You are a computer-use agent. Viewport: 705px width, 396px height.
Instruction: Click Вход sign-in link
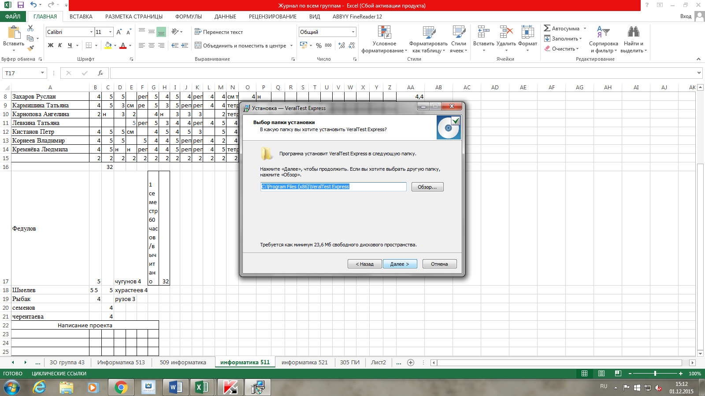(686, 16)
